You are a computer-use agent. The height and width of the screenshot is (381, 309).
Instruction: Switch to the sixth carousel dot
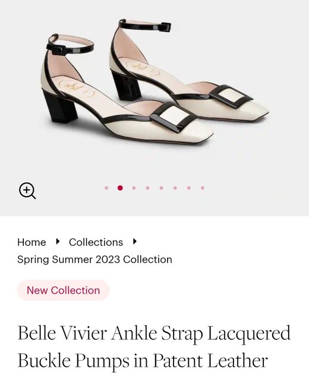(x=175, y=188)
